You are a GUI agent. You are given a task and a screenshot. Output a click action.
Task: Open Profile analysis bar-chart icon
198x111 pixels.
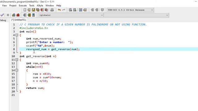(14, 15)
